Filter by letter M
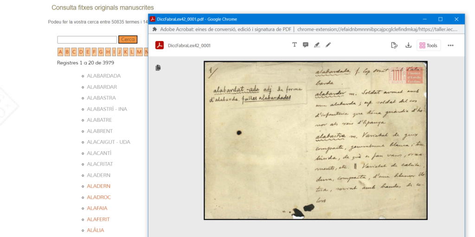The width and height of the screenshot is (475, 237). tap(139, 52)
